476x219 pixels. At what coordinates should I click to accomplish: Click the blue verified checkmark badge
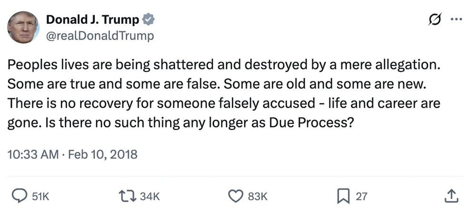(x=149, y=20)
